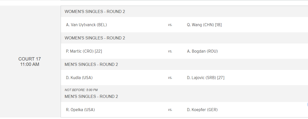Click the "NOT BEFORE: 5:00 PM" note
308x119 pixels.
[81, 90]
